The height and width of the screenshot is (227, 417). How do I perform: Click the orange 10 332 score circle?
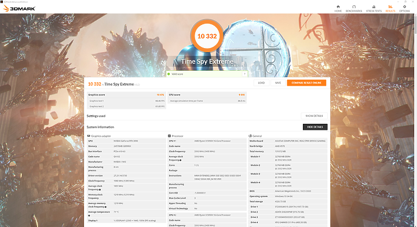[207, 36]
